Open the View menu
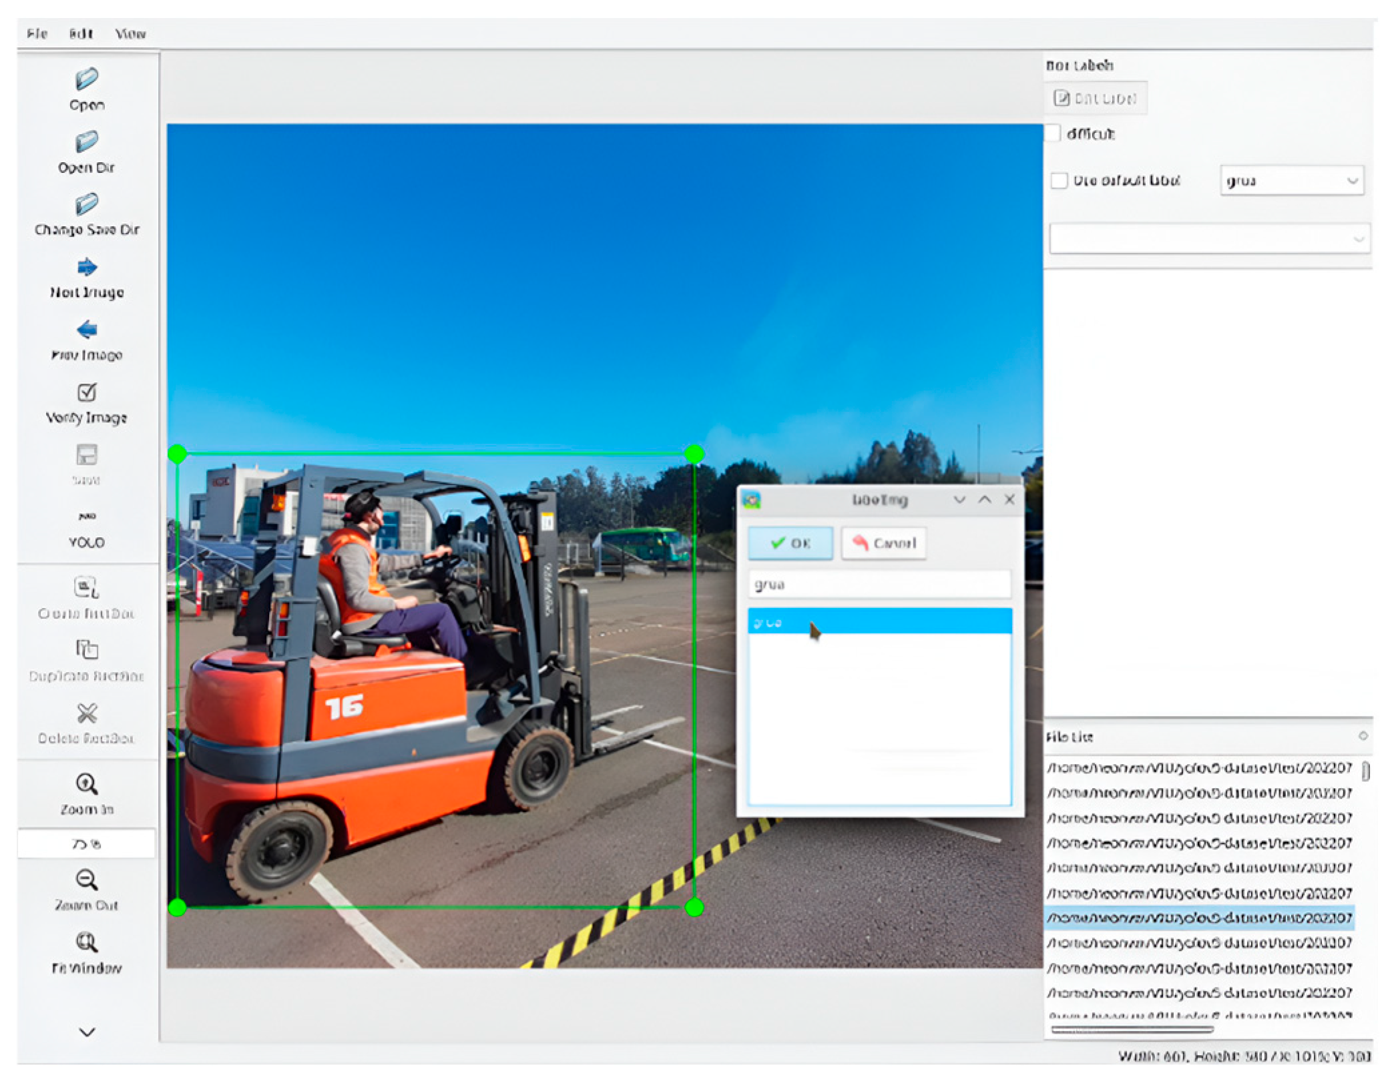Screen dimensions: 1388x1083 [130, 33]
